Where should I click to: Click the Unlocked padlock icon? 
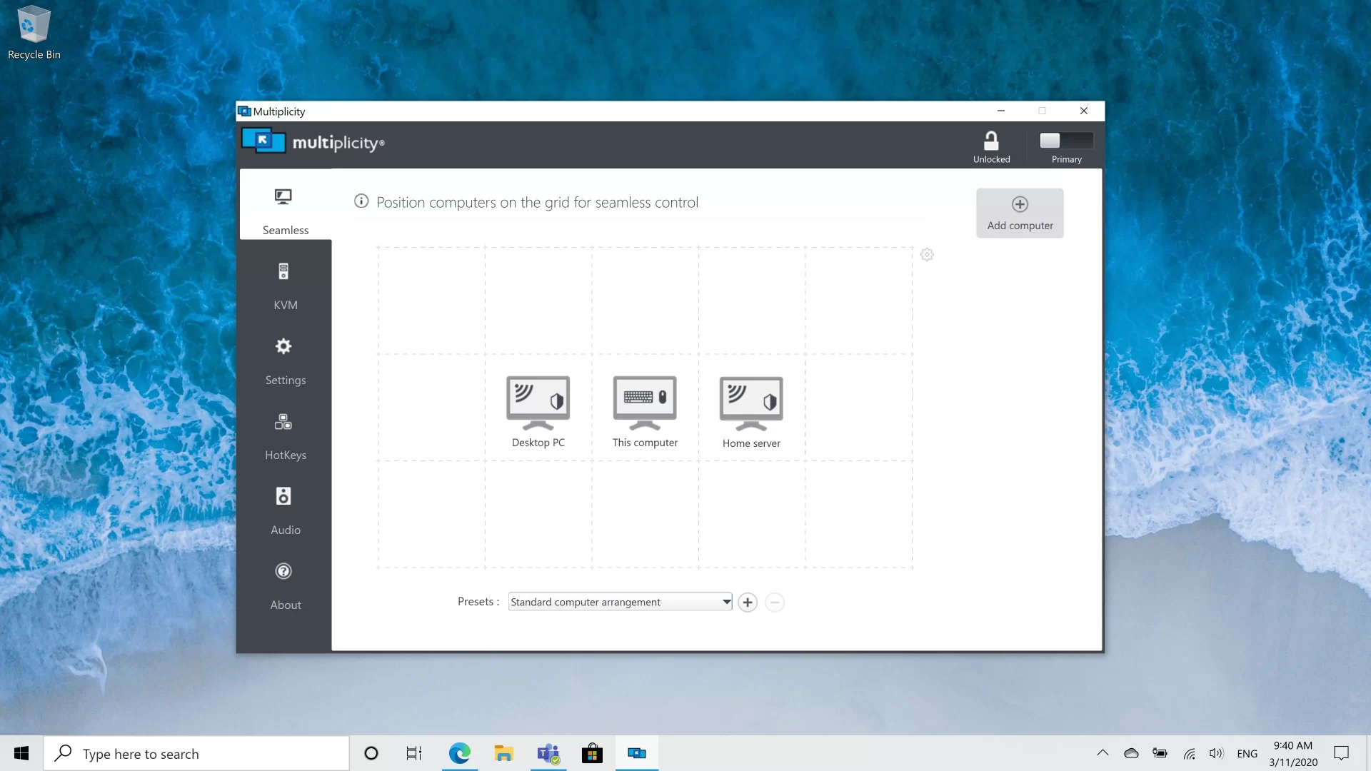[992, 140]
